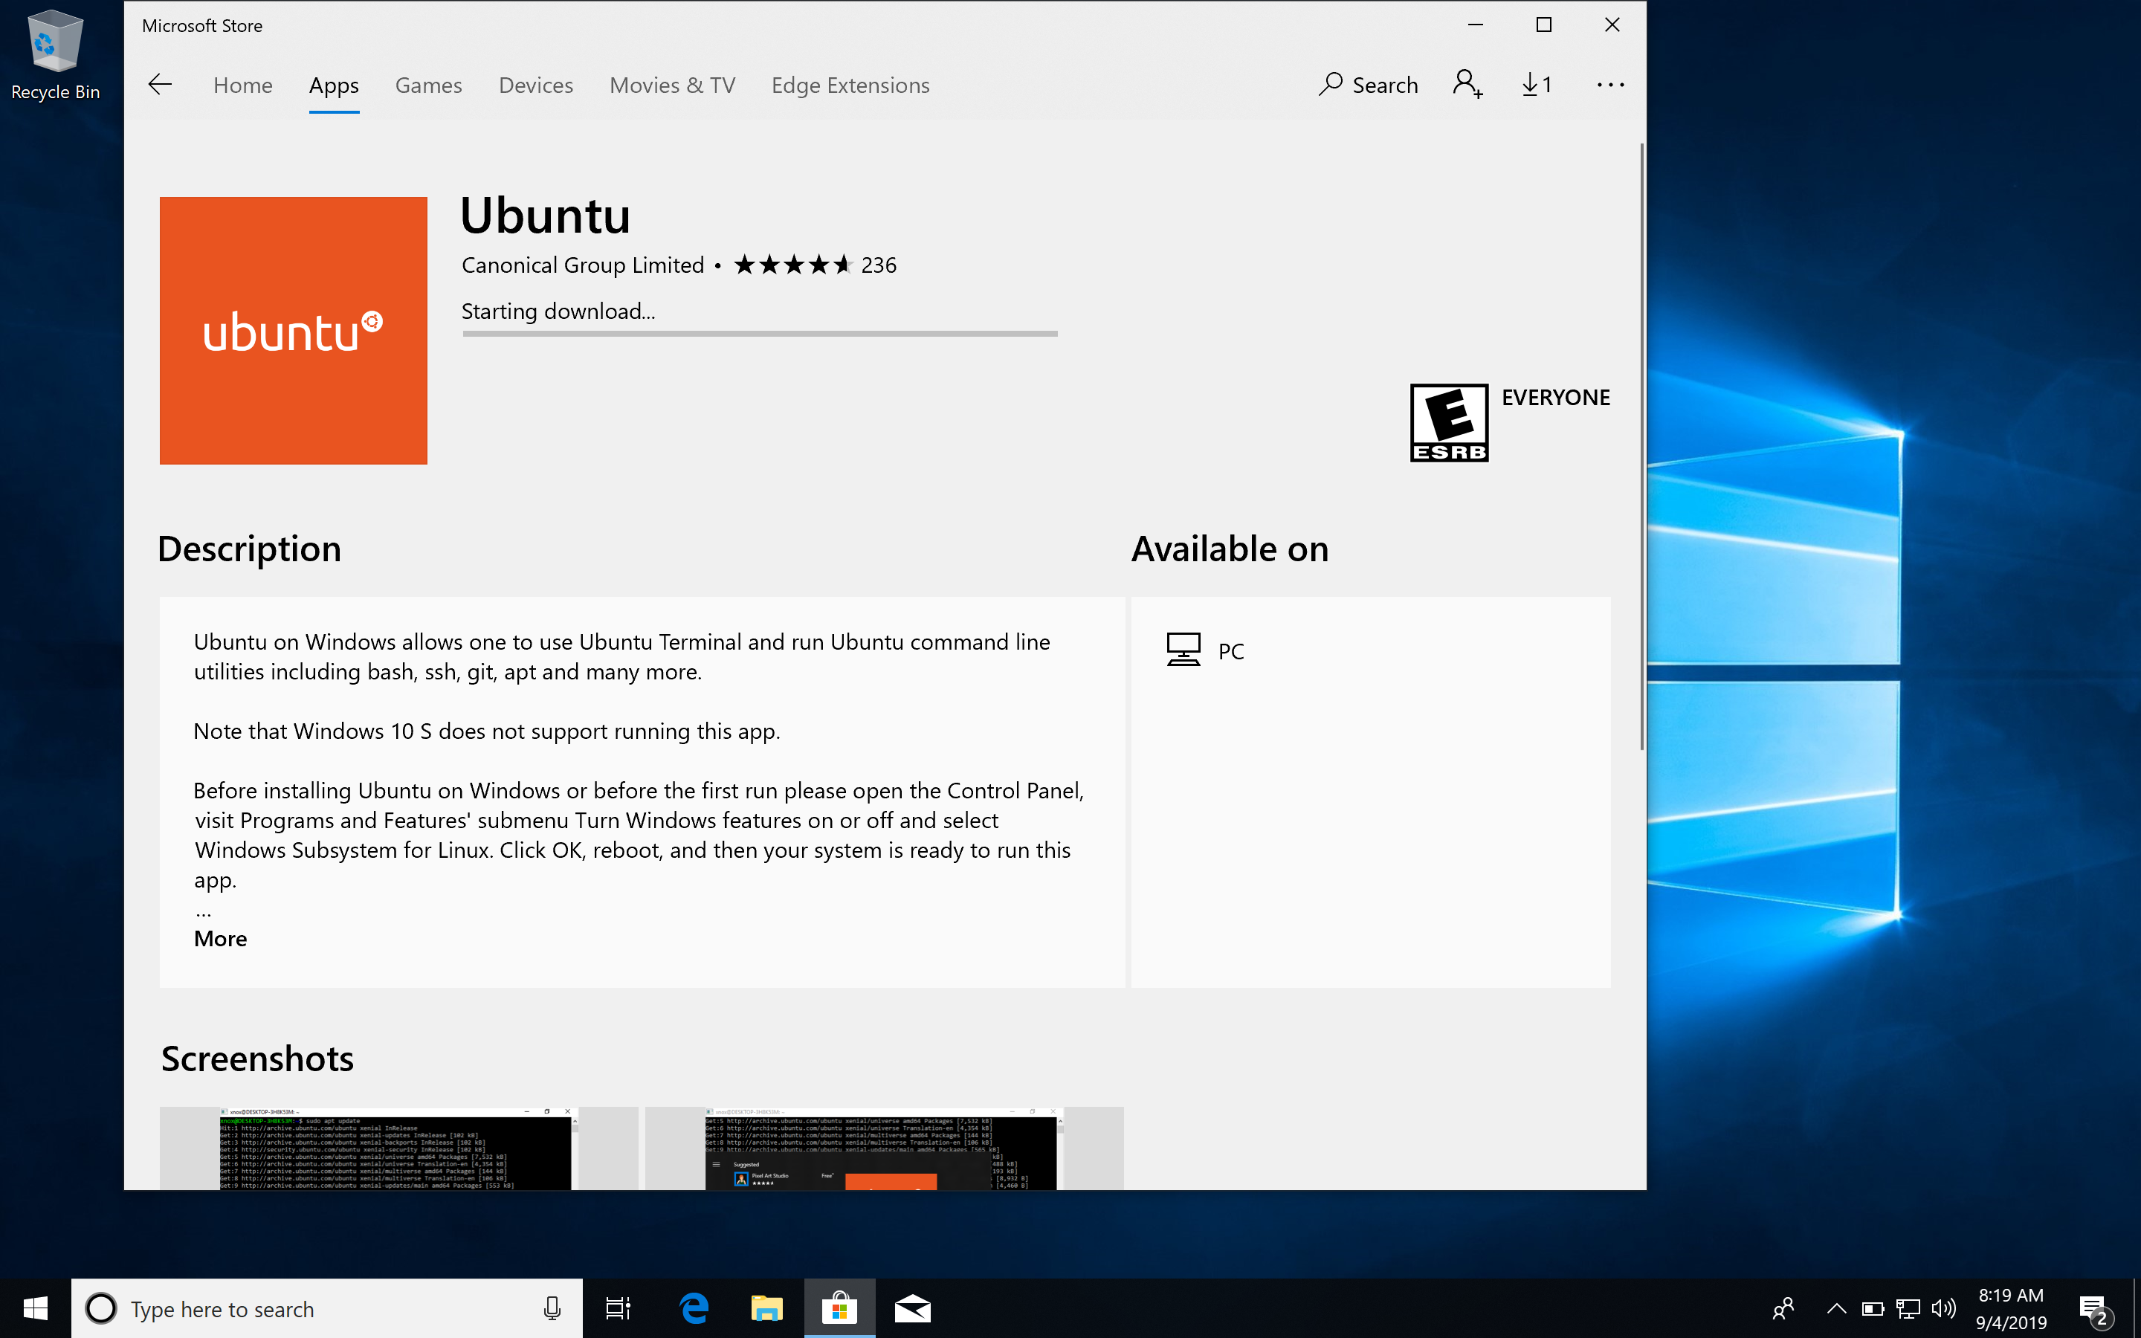Screen dimensions: 2141x1338
Task: Open the See more ellipsis menu
Action: pyautogui.click(x=1610, y=85)
